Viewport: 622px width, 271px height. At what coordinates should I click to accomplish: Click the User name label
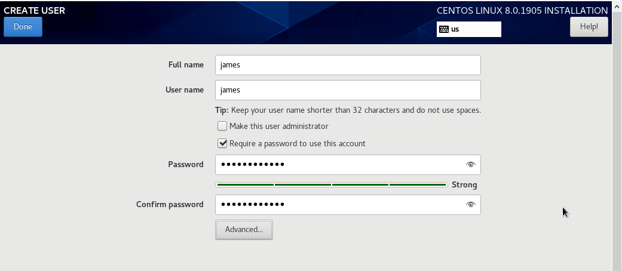coord(185,90)
